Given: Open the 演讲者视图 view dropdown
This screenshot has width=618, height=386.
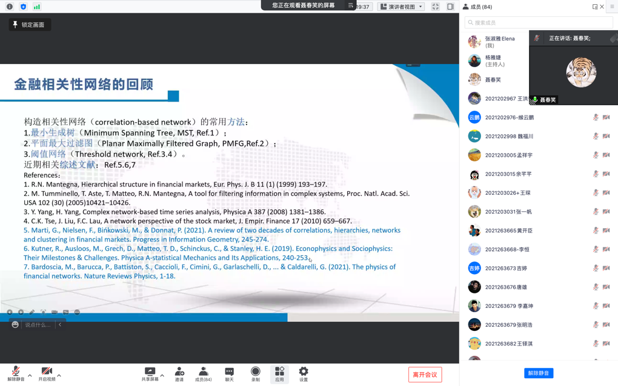Looking at the screenshot, I should click(x=401, y=7).
